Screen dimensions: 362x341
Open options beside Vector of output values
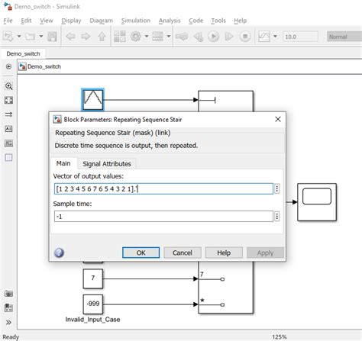(277, 188)
